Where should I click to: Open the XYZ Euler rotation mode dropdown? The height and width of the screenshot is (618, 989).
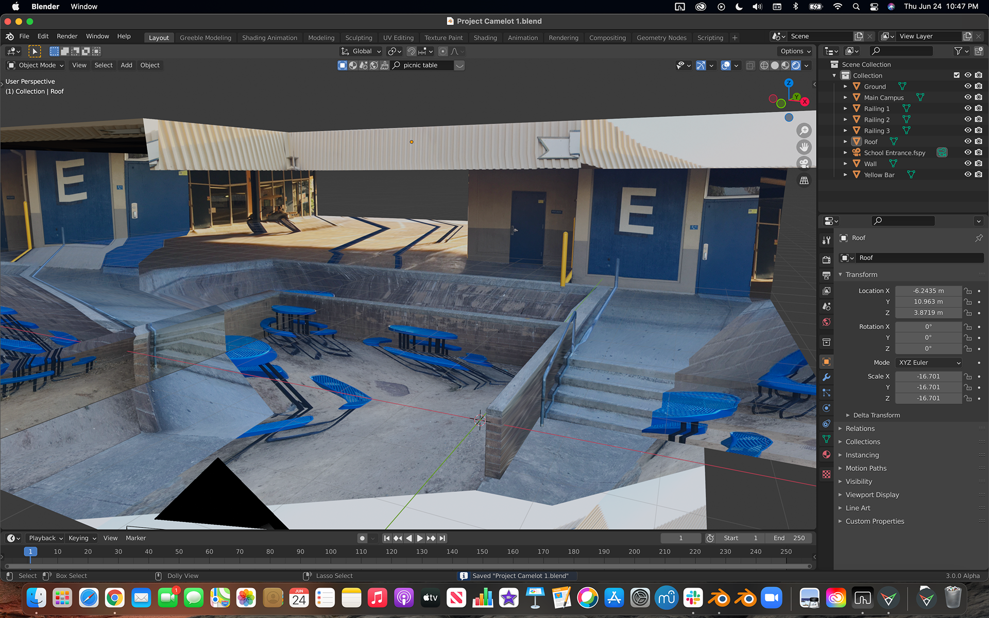click(929, 363)
